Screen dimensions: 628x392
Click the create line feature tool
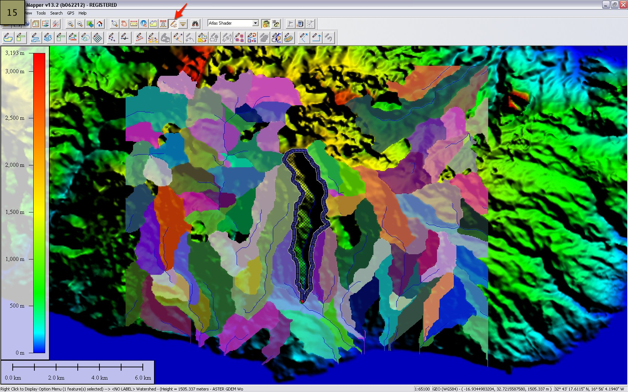pos(36,38)
